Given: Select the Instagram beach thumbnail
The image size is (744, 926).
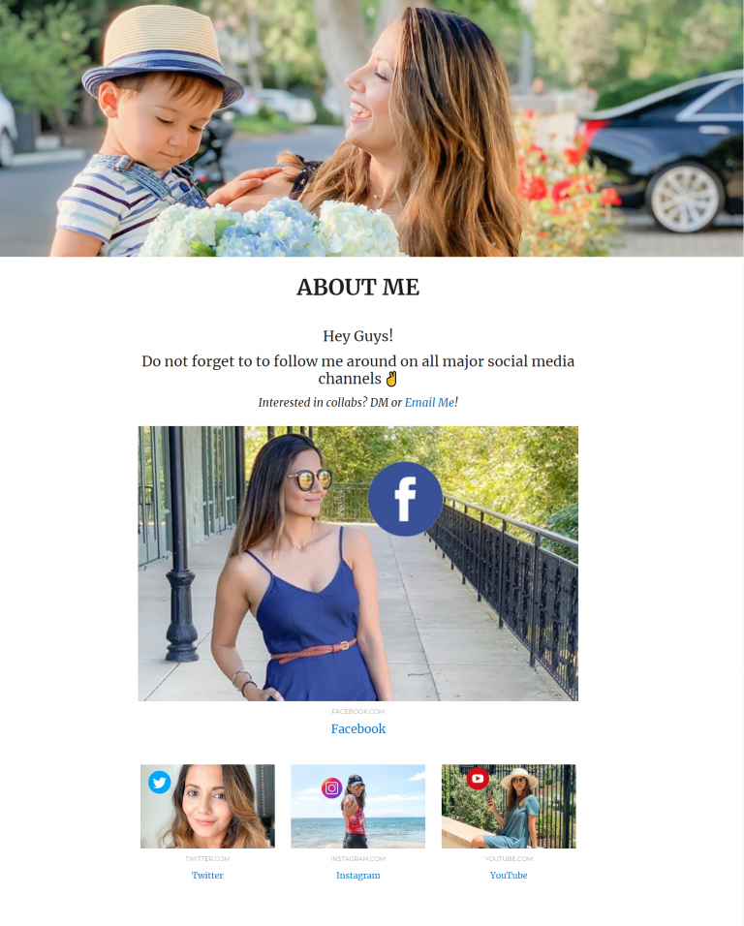Looking at the screenshot, I should click(357, 806).
